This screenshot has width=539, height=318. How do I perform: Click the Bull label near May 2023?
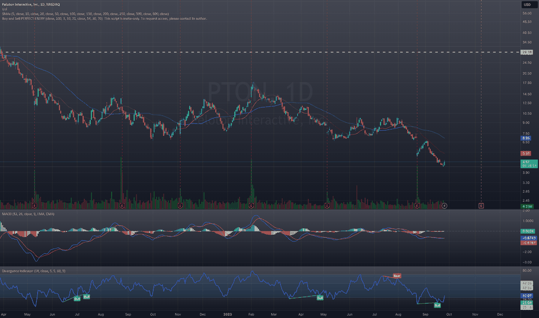tap(320, 298)
